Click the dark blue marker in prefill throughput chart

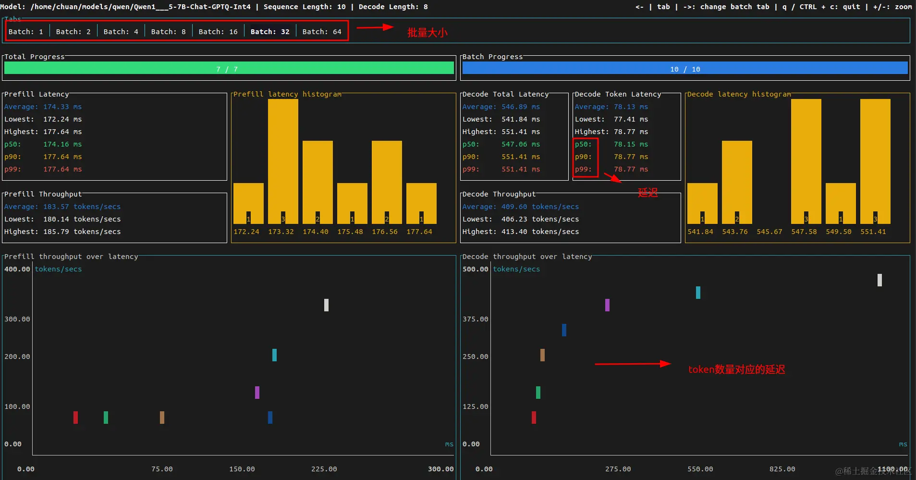point(270,418)
